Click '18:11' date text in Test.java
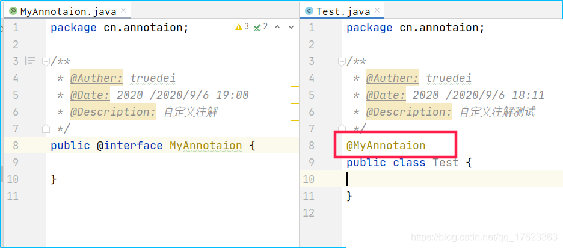The height and width of the screenshot is (248, 563). [x=528, y=95]
